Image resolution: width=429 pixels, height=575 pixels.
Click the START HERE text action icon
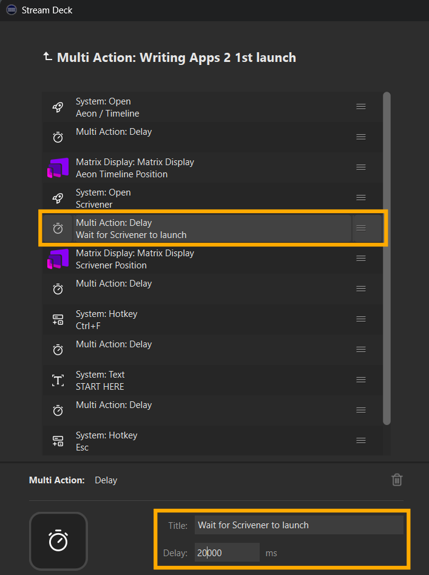[58, 380]
